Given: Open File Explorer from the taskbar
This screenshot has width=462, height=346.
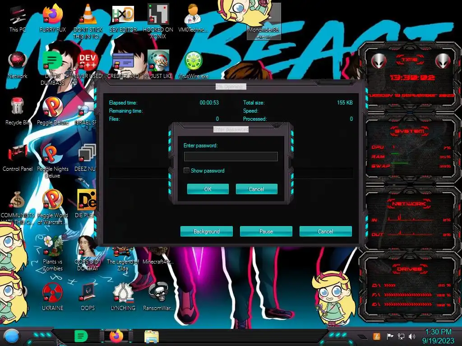Looking at the screenshot, I should tap(152, 336).
